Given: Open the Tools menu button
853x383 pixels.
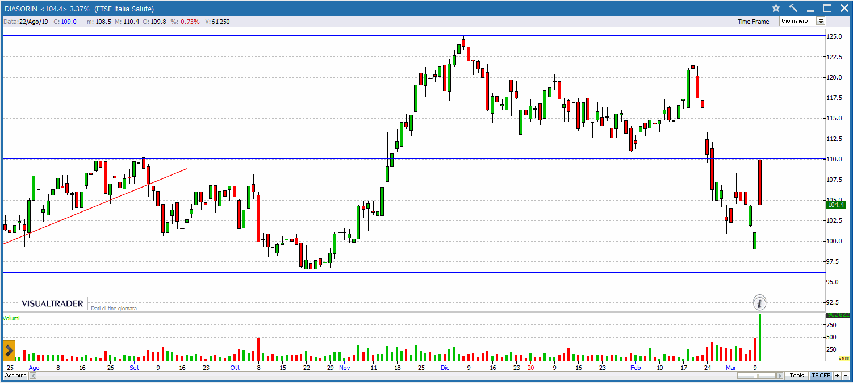Looking at the screenshot, I should pyautogui.click(x=797, y=376).
